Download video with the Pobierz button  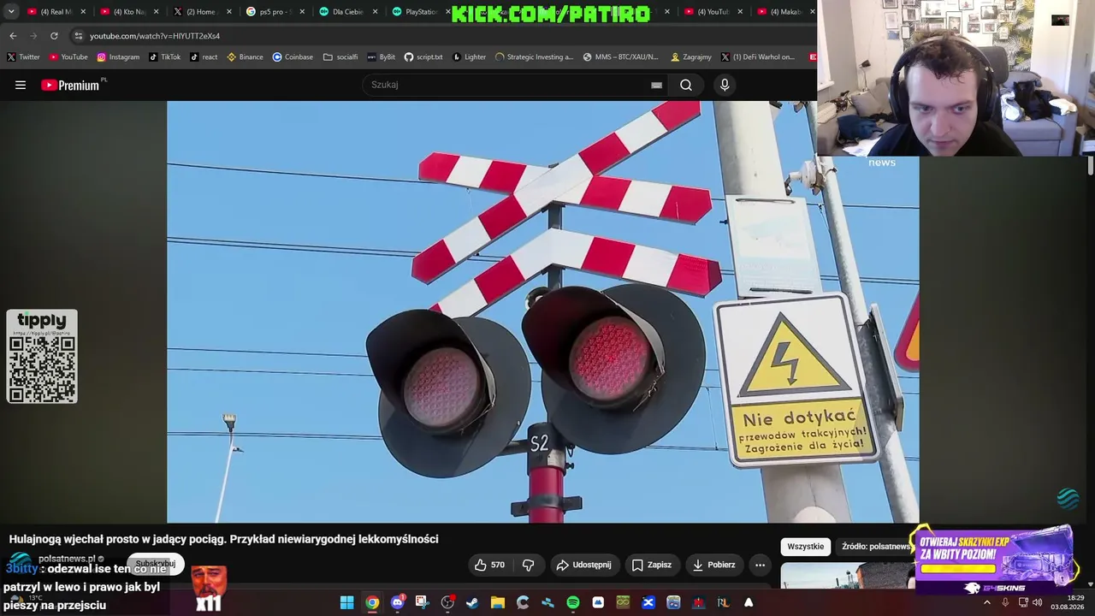tap(713, 565)
